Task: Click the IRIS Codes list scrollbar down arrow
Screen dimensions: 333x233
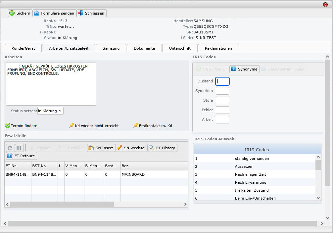Action: [x=318, y=198]
